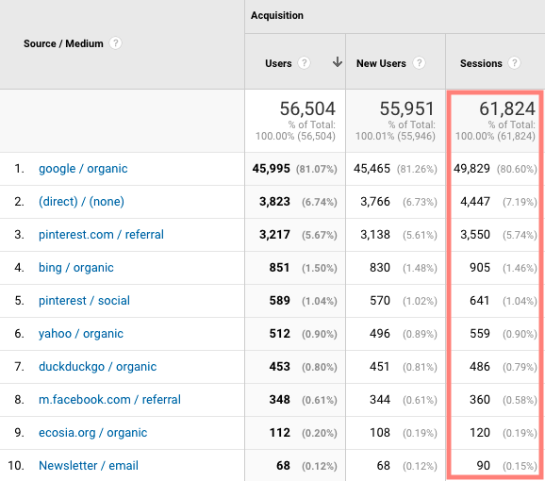Open the pinterest.com / referral link

pos(101,235)
